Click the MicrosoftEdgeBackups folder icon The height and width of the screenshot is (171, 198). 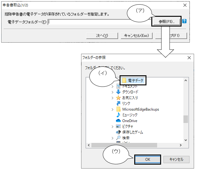[118, 109]
